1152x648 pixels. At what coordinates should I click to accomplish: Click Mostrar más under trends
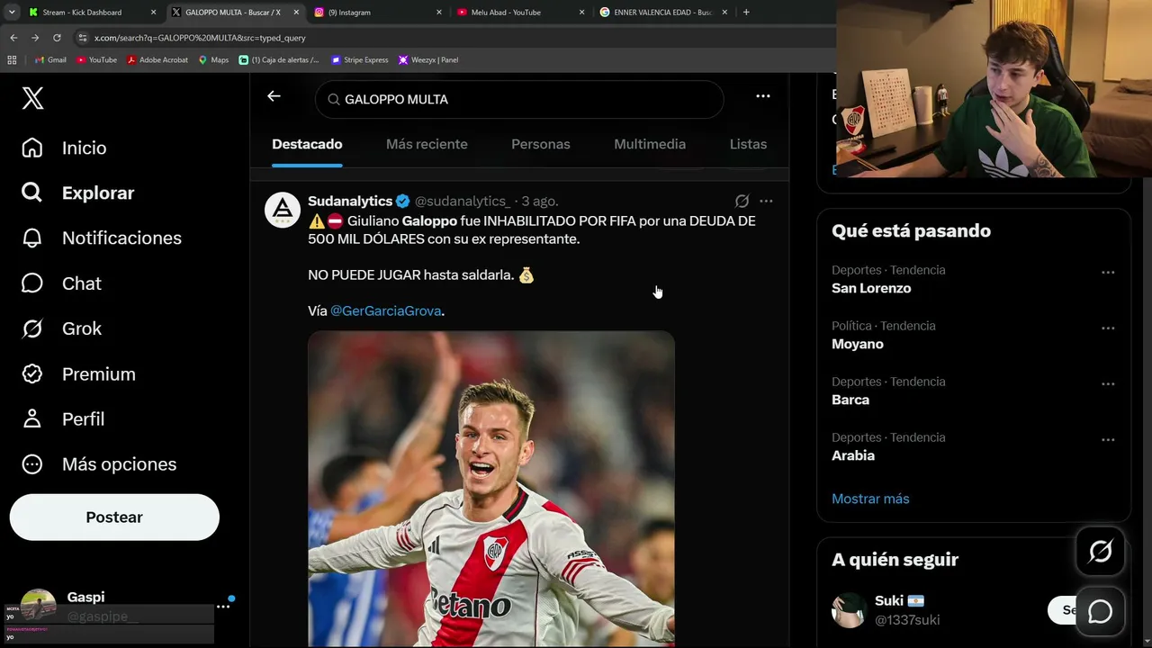pos(870,499)
